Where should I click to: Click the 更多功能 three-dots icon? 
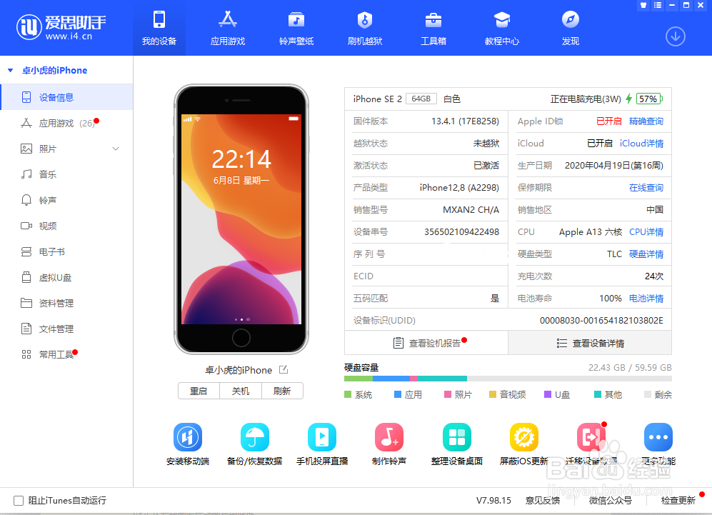(x=658, y=437)
